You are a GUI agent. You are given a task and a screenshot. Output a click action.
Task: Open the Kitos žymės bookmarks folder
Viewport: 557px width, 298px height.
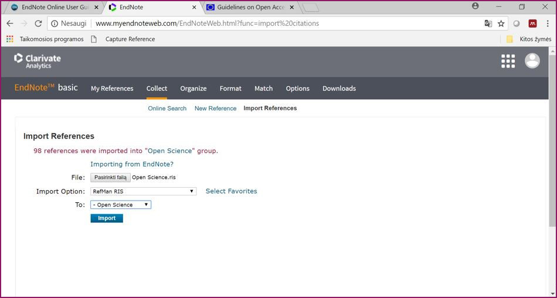point(529,39)
